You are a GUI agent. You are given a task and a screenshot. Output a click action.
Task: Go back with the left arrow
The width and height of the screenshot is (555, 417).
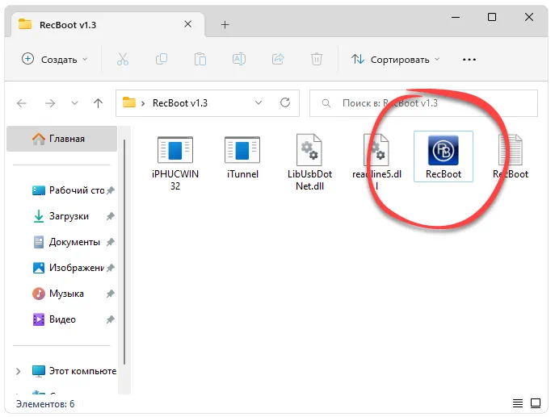pyautogui.click(x=22, y=103)
